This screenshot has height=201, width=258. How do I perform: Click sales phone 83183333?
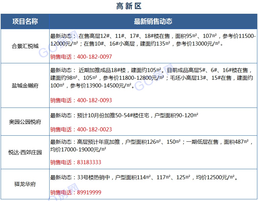89,162
